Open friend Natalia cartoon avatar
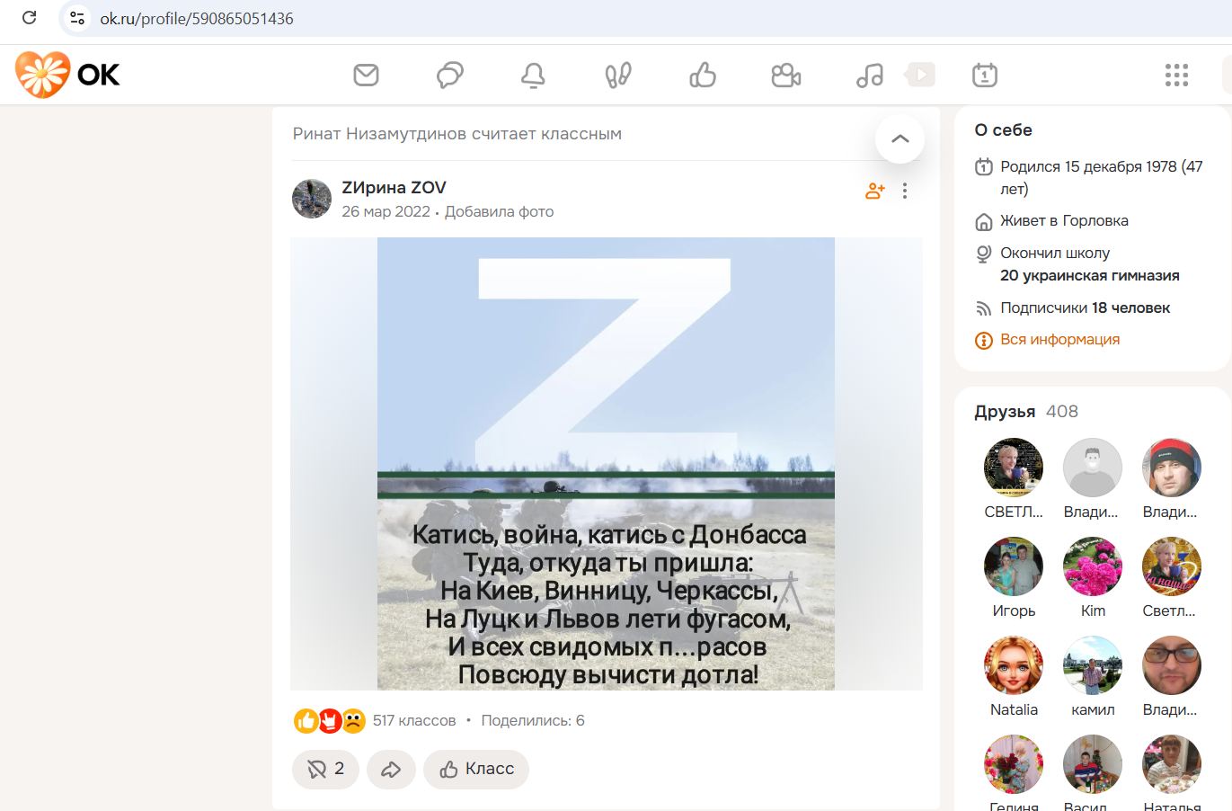This screenshot has width=1232, height=811. [x=1014, y=665]
